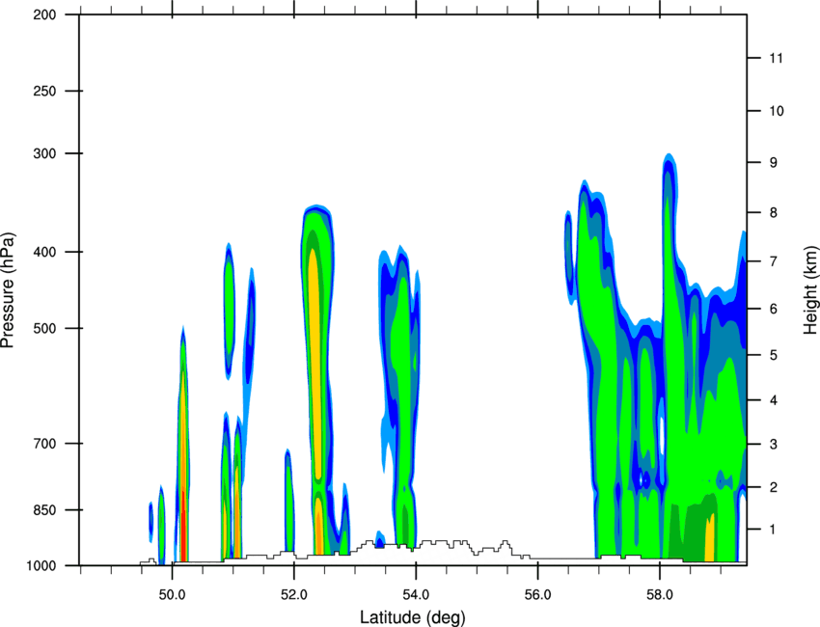Click the 54.0 latitude tick label
The image size is (820, 627).
[416, 594]
